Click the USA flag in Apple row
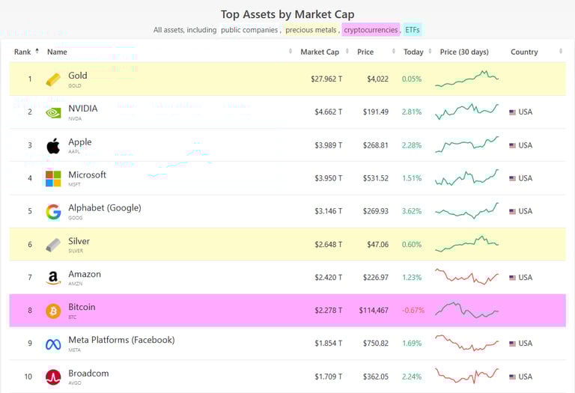 tap(512, 145)
